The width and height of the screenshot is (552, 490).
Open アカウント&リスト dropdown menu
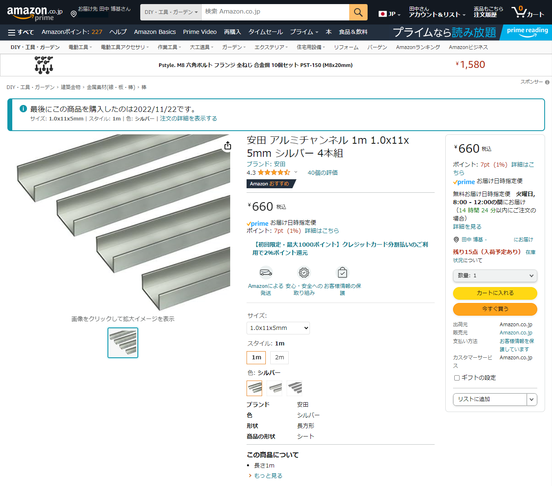[x=437, y=12]
